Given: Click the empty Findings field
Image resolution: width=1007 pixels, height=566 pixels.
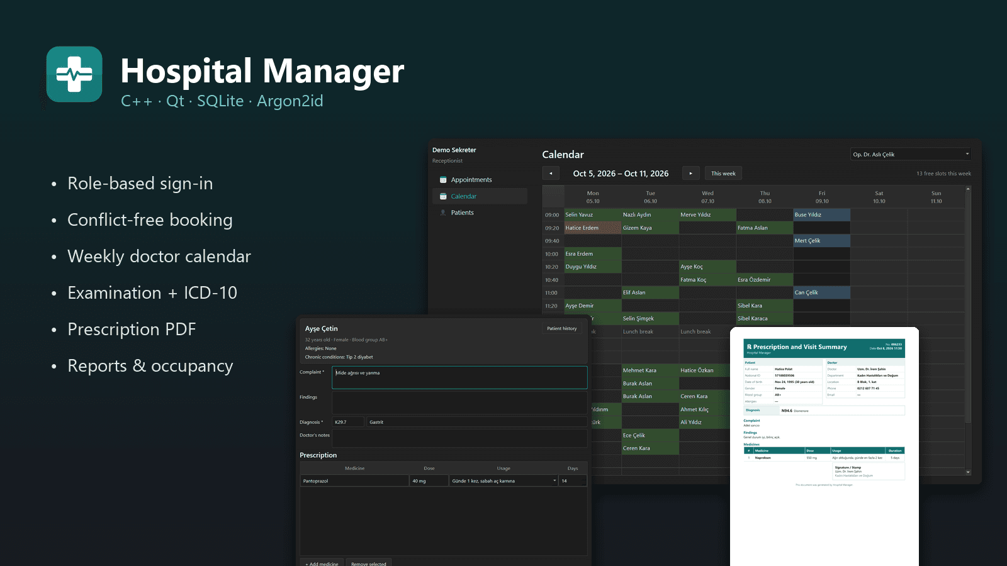Looking at the screenshot, I should pos(459,402).
